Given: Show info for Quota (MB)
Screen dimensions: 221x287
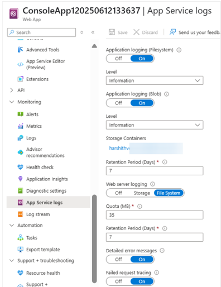Looking at the screenshot, I should [x=140, y=206].
